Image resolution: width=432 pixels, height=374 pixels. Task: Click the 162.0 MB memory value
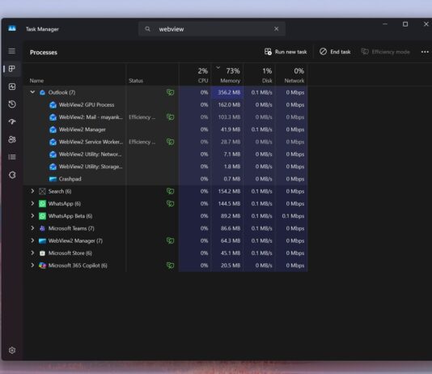(229, 104)
